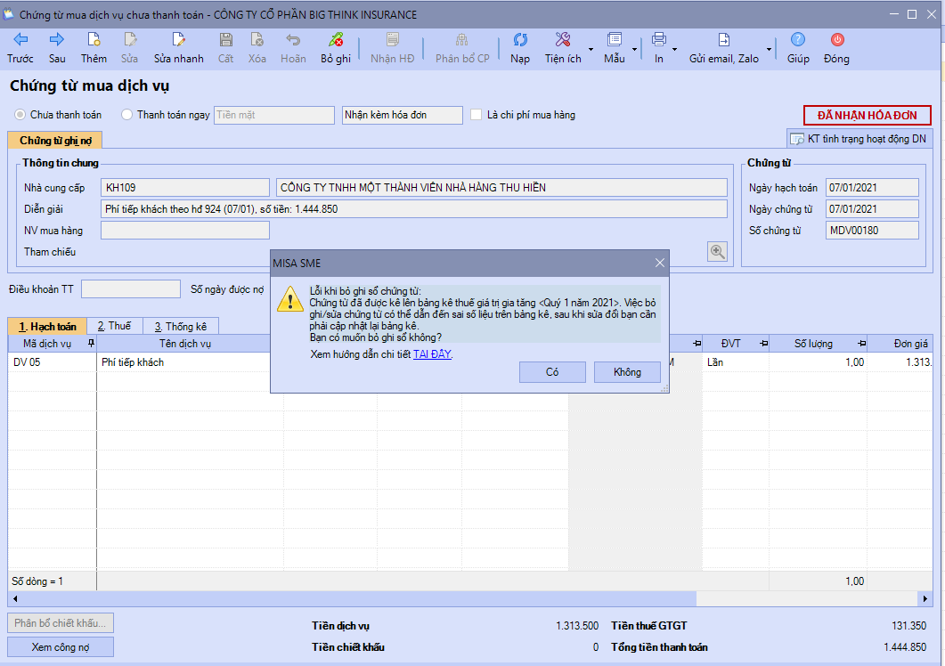
Task: Open the Giúp help icon
Action: pos(798,40)
